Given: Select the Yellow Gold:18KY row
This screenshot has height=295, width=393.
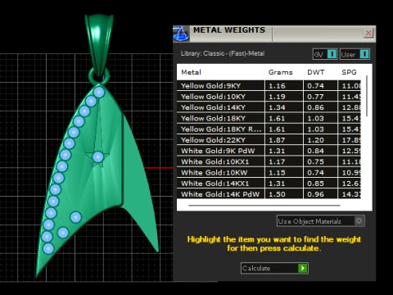Looking at the screenshot, I should 269,118.
